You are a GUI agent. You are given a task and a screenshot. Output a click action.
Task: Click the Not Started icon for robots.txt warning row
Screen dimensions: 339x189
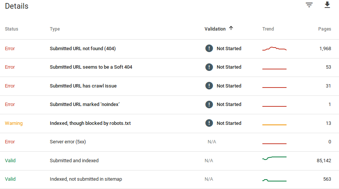coord(209,123)
